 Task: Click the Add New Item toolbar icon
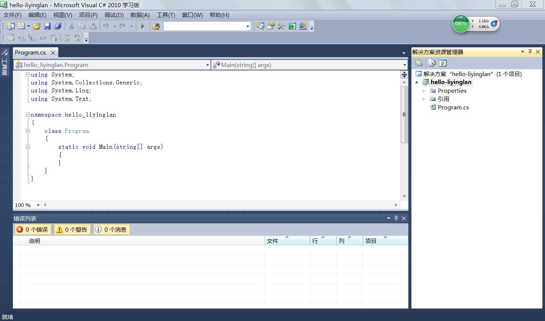pyautogui.click(x=22, y=26)
